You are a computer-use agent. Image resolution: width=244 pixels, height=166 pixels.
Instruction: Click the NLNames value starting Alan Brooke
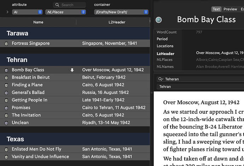pos(220,66)
